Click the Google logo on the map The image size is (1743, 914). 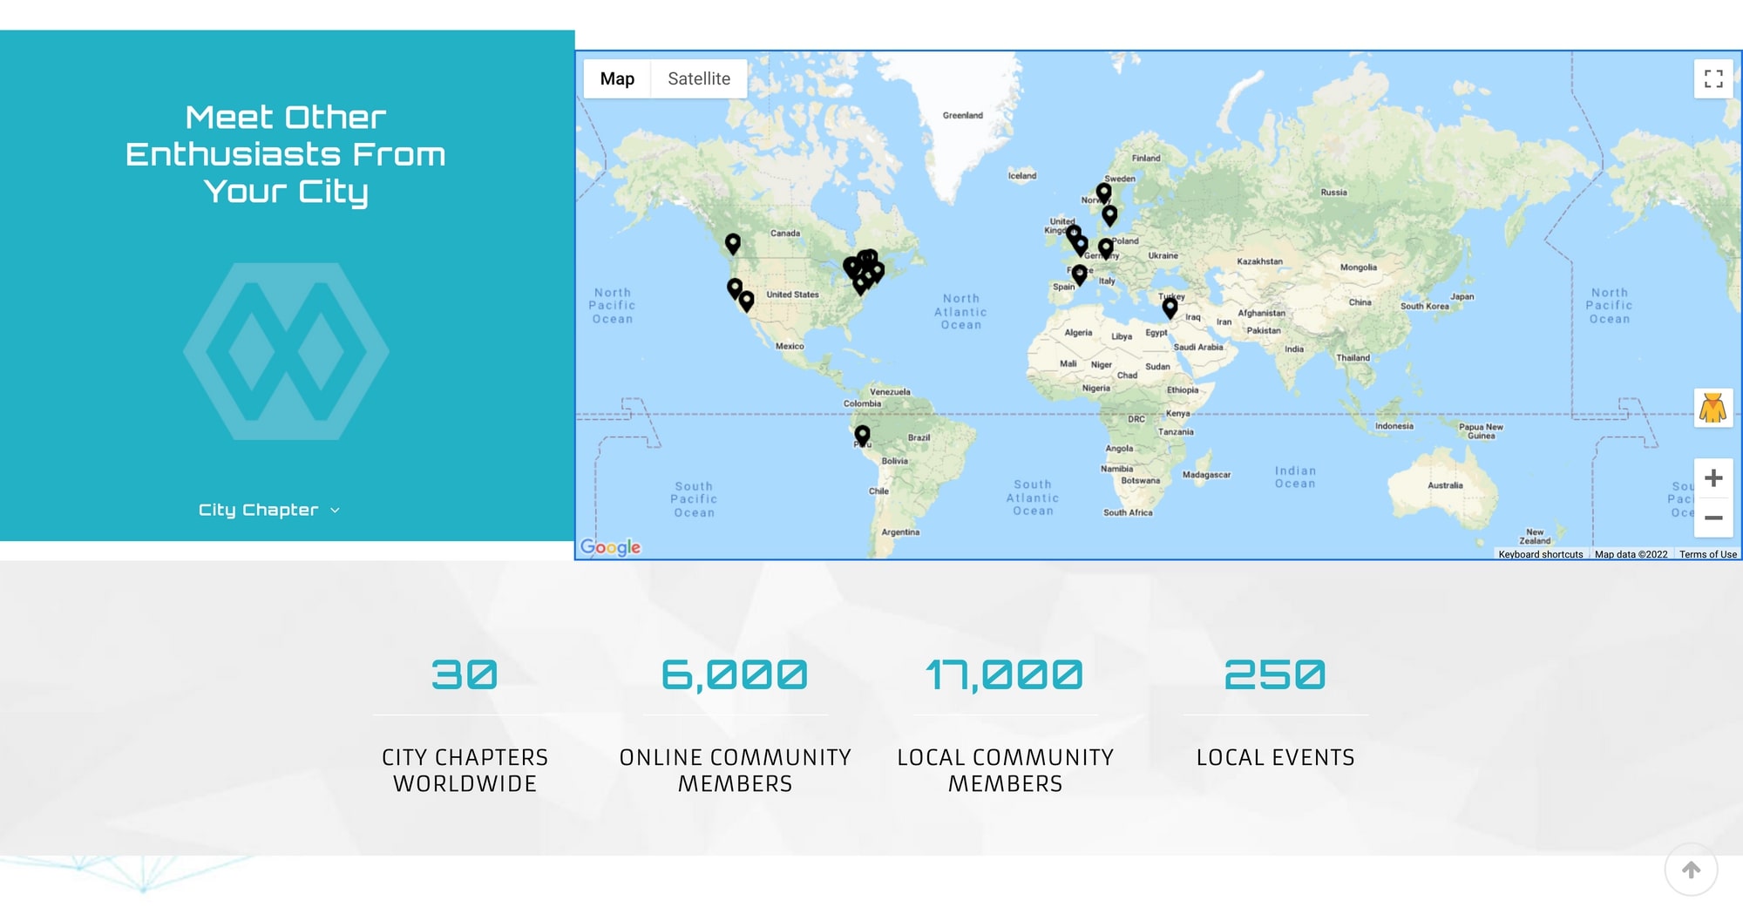click(x=610, y=547)
